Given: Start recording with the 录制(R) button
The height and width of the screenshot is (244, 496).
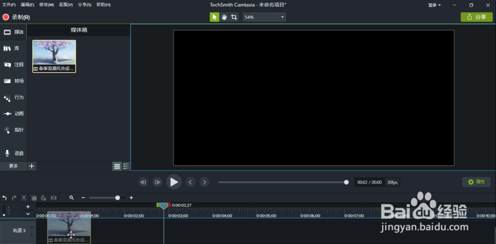Looking at the screenshot, I should 16,17.
